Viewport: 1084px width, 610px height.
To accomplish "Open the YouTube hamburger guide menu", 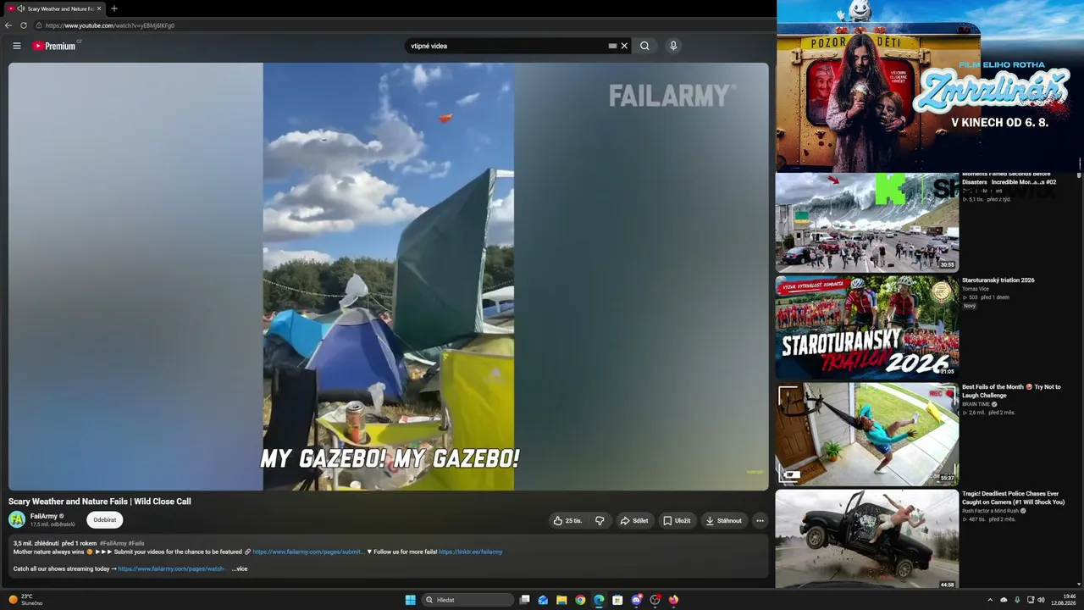I will [16, 46].
